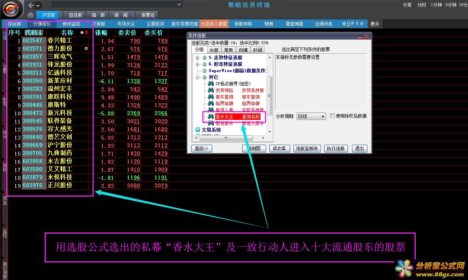Click binoculars icon of 安邦保险 formula
468x280 pixels.
click(211, 90)
